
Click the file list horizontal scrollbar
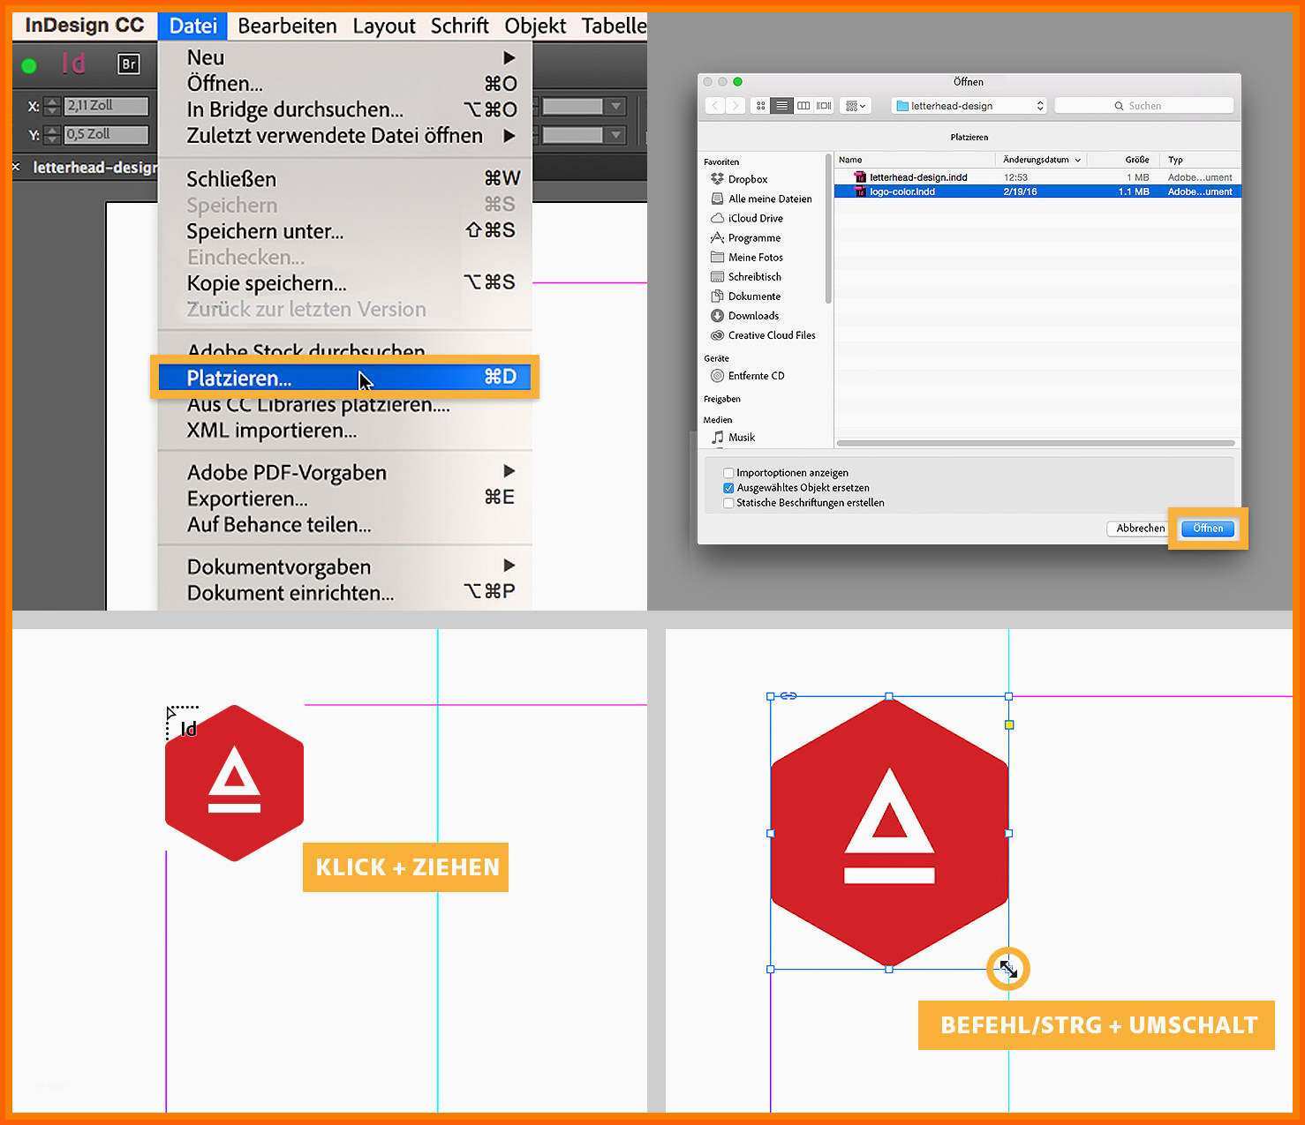[1036, 443]
